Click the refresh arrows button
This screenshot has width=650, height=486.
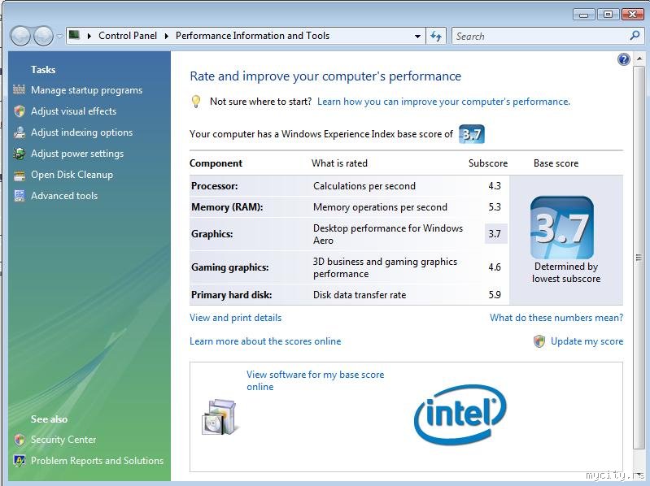point(436,36)
